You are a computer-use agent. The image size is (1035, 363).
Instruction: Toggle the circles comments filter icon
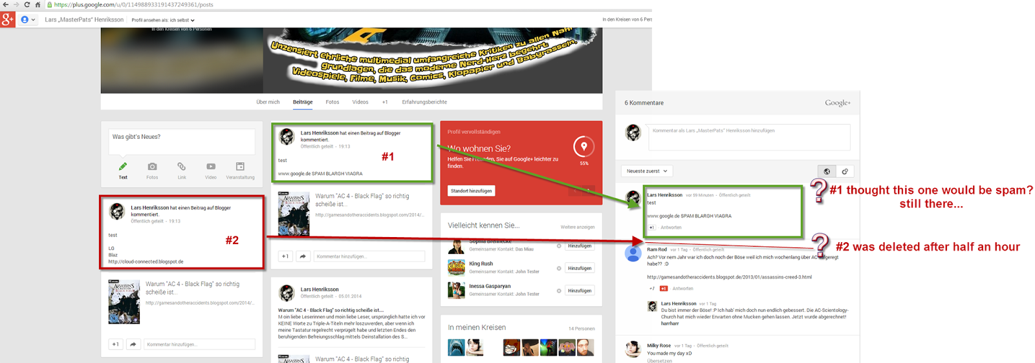(x=845, y=171)
